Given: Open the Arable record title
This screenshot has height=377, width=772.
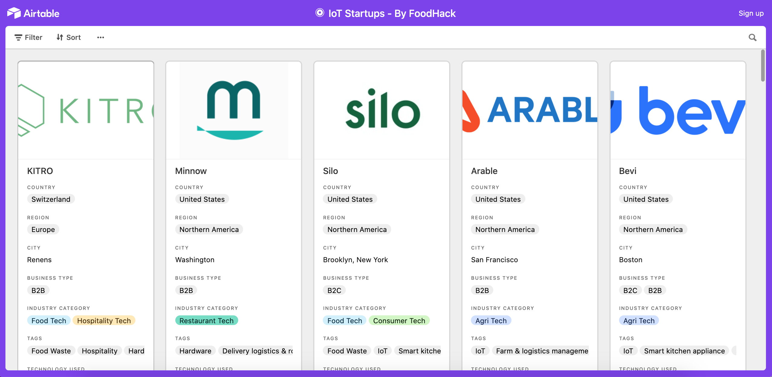Looking at the screenshot, I should click(x=484, y=171).
